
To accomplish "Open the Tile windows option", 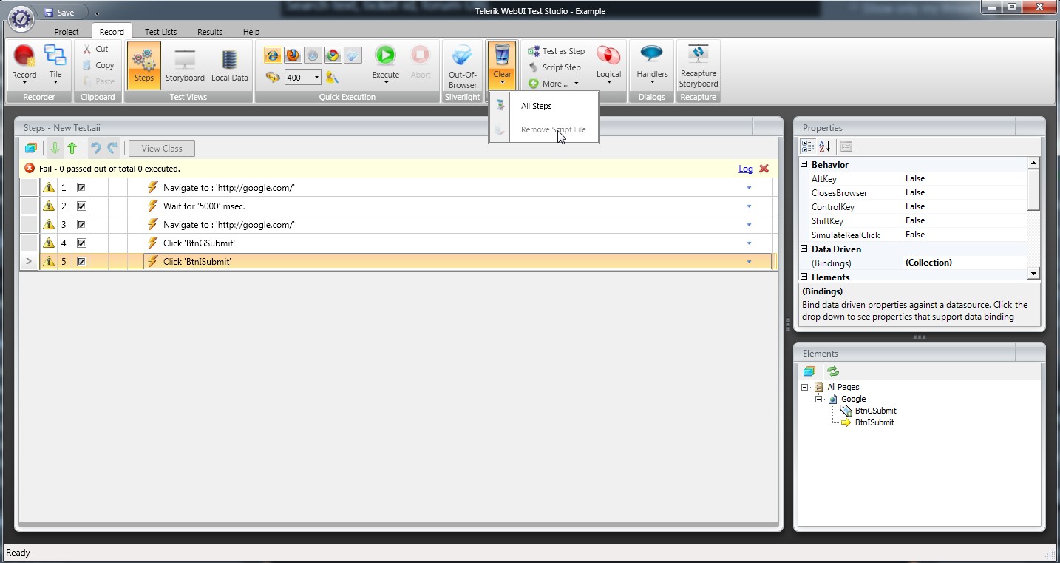I will (x=55, y=63).
